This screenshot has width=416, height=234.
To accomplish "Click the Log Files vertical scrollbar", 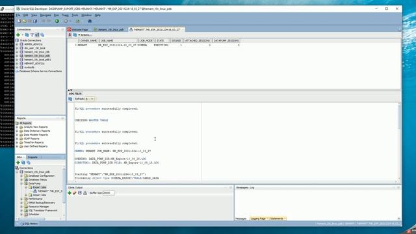I will [x=399, y=142].
